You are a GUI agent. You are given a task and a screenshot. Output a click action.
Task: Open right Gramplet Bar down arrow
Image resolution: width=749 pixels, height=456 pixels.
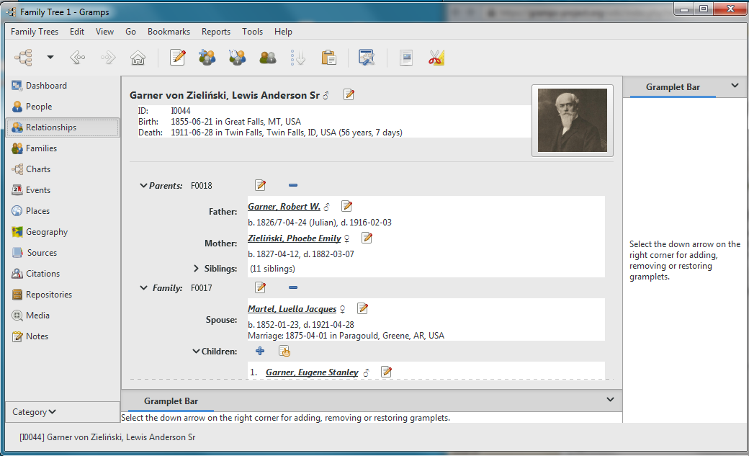(735, 86)
